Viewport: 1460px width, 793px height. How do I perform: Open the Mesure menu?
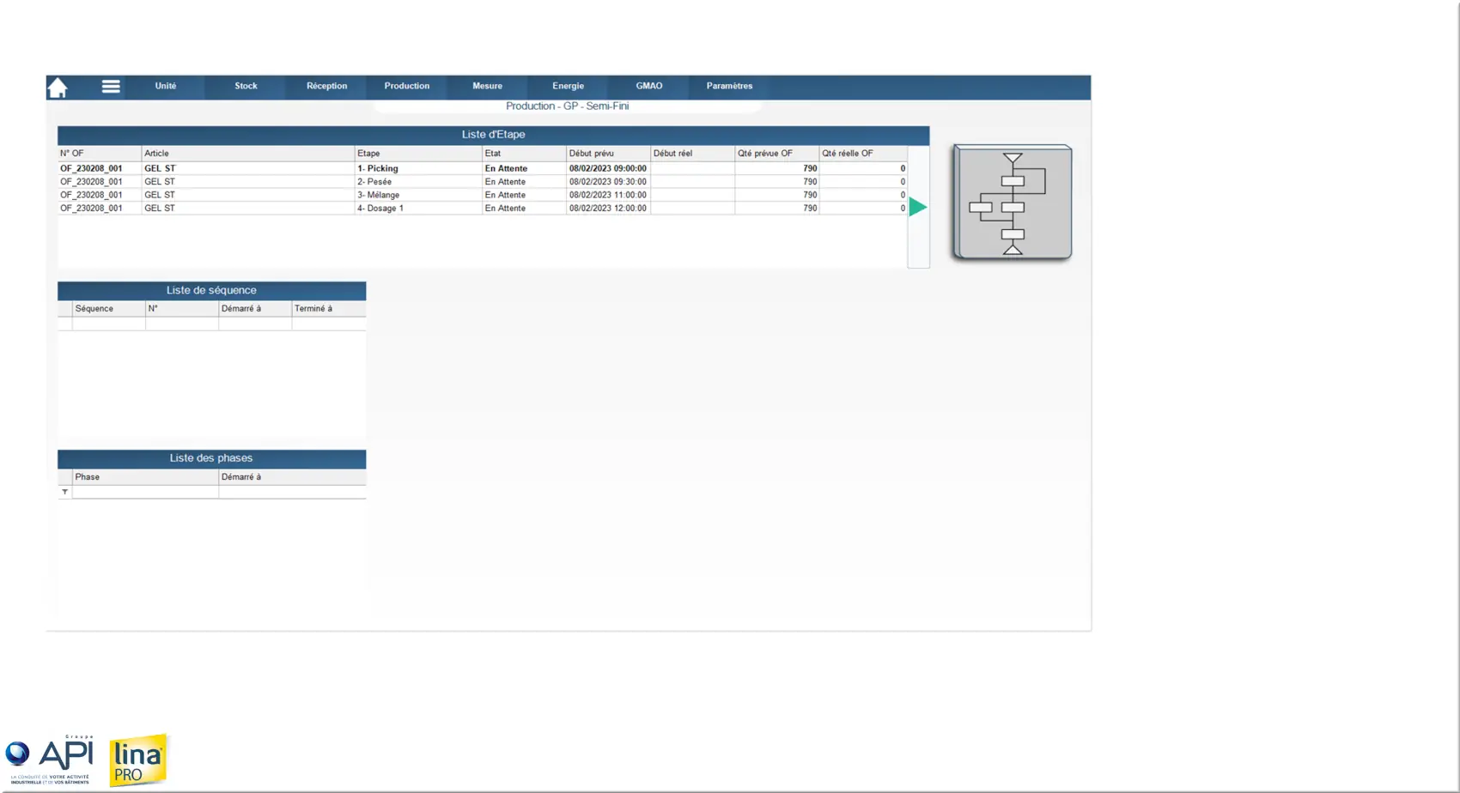(487, 86)
